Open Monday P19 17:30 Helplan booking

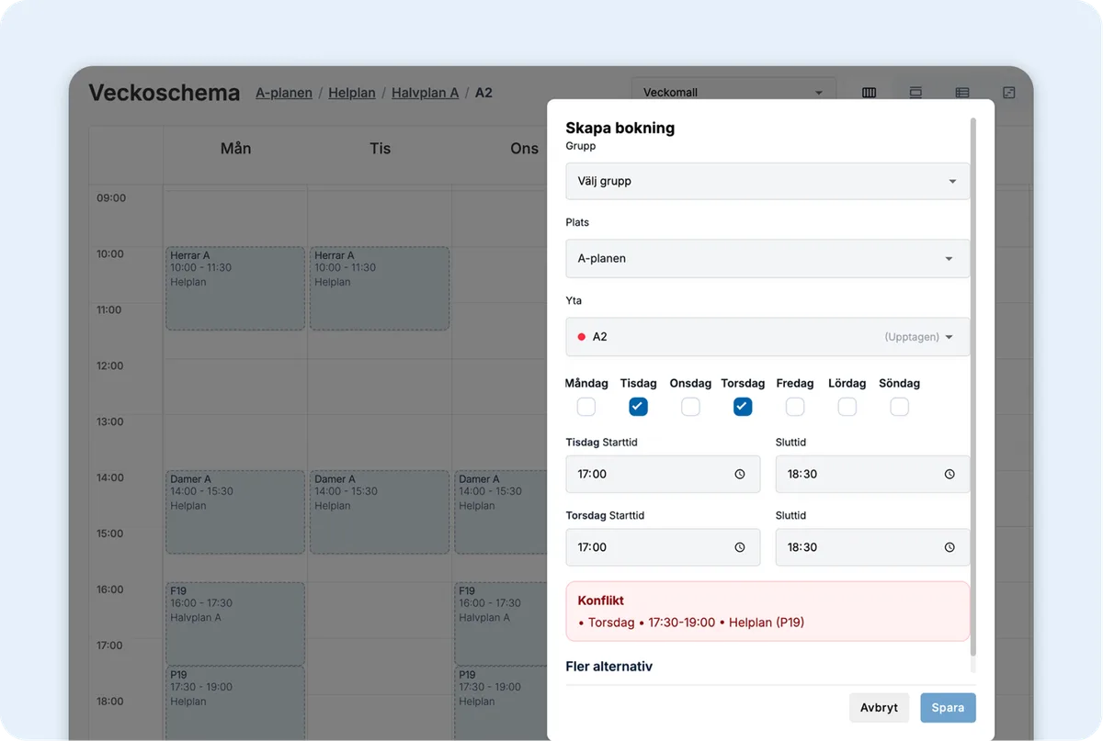(x=235, y=702)
